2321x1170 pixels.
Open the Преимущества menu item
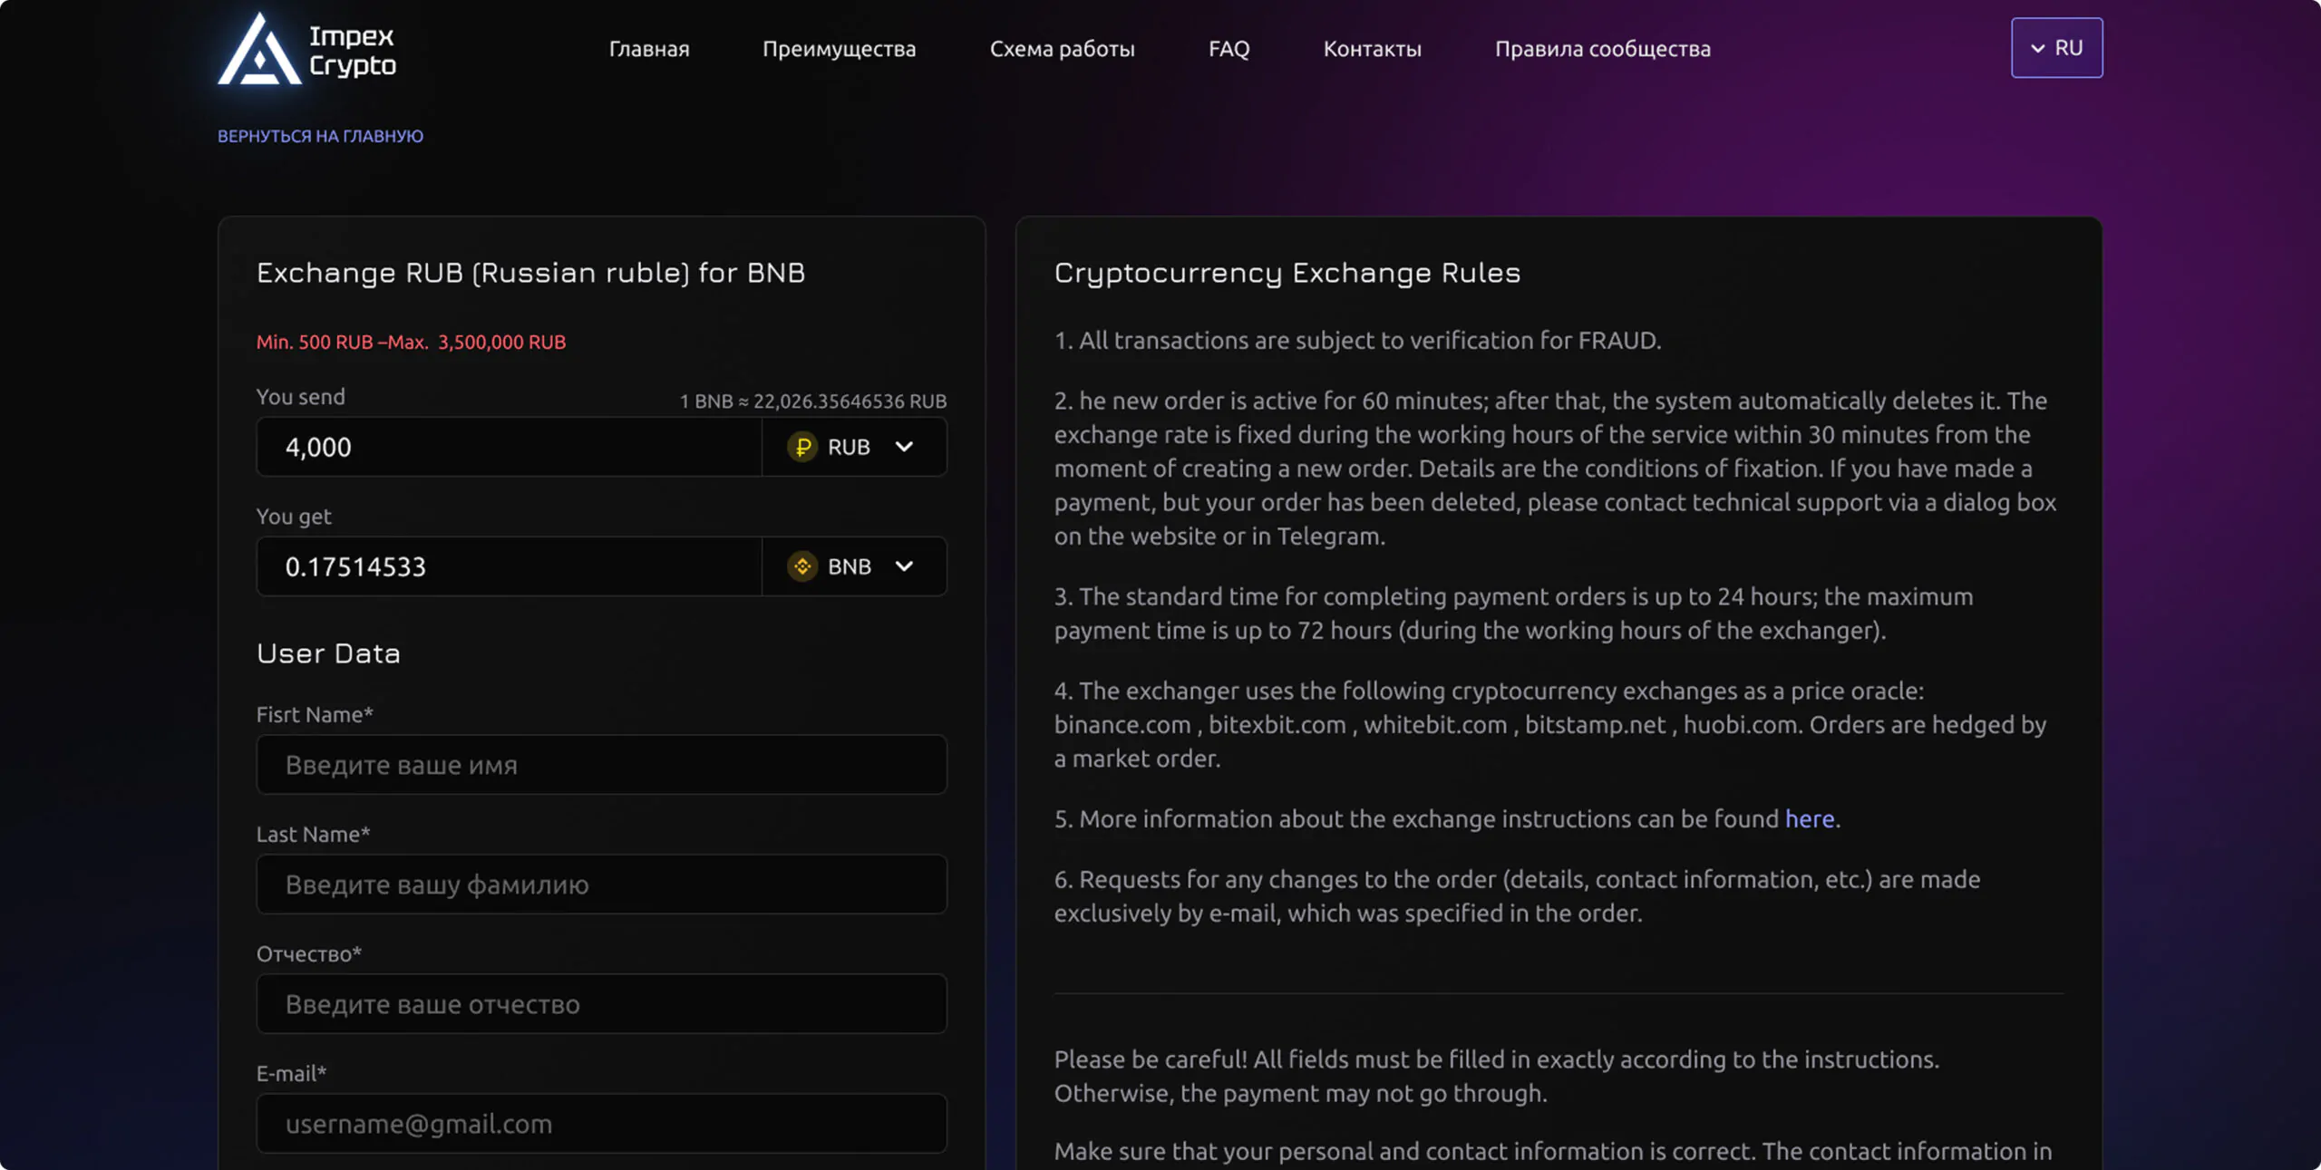click(839, 49)
